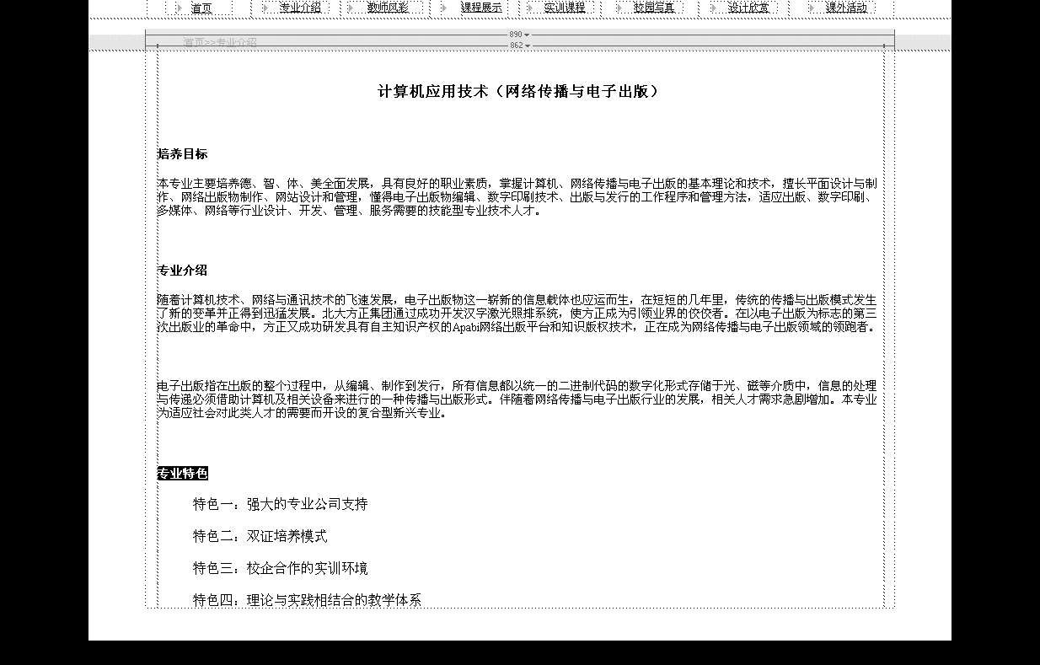Screen dimensions: 1040x665
Task: Click the line 特色三：校企合作的实训环境
Action: click(x=280, y=569)
